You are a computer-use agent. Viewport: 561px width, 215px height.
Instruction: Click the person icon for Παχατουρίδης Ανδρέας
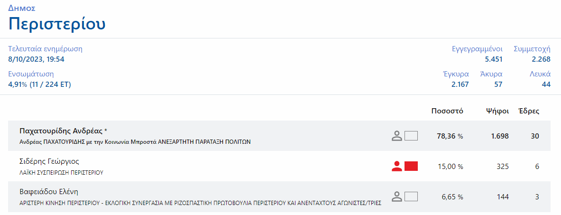pyautogui.click(x=396, y=136)
